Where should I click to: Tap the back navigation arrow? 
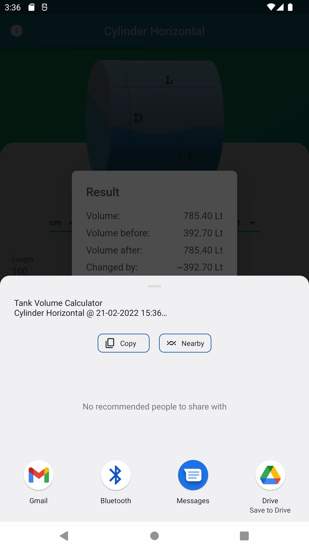point(64,536)
